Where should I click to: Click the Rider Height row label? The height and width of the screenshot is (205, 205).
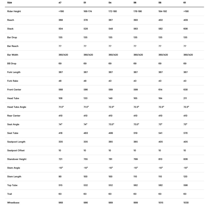14,11
